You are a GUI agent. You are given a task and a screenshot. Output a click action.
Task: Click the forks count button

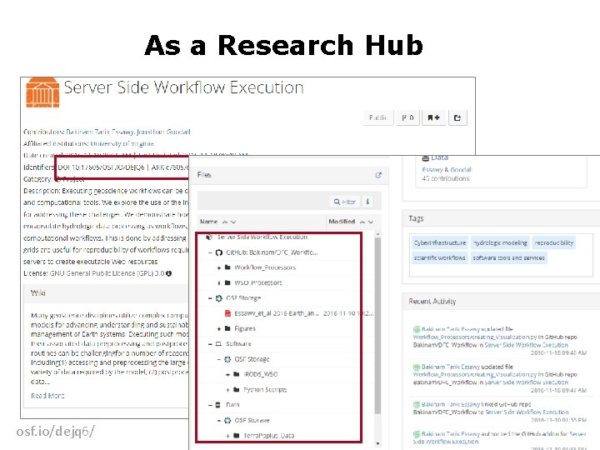coord(407,117)
